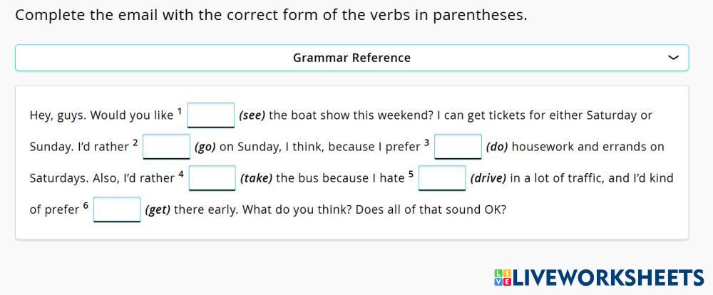Click the "(go)" verb hint
Screen dimensions: 713x295
point(205,147)
